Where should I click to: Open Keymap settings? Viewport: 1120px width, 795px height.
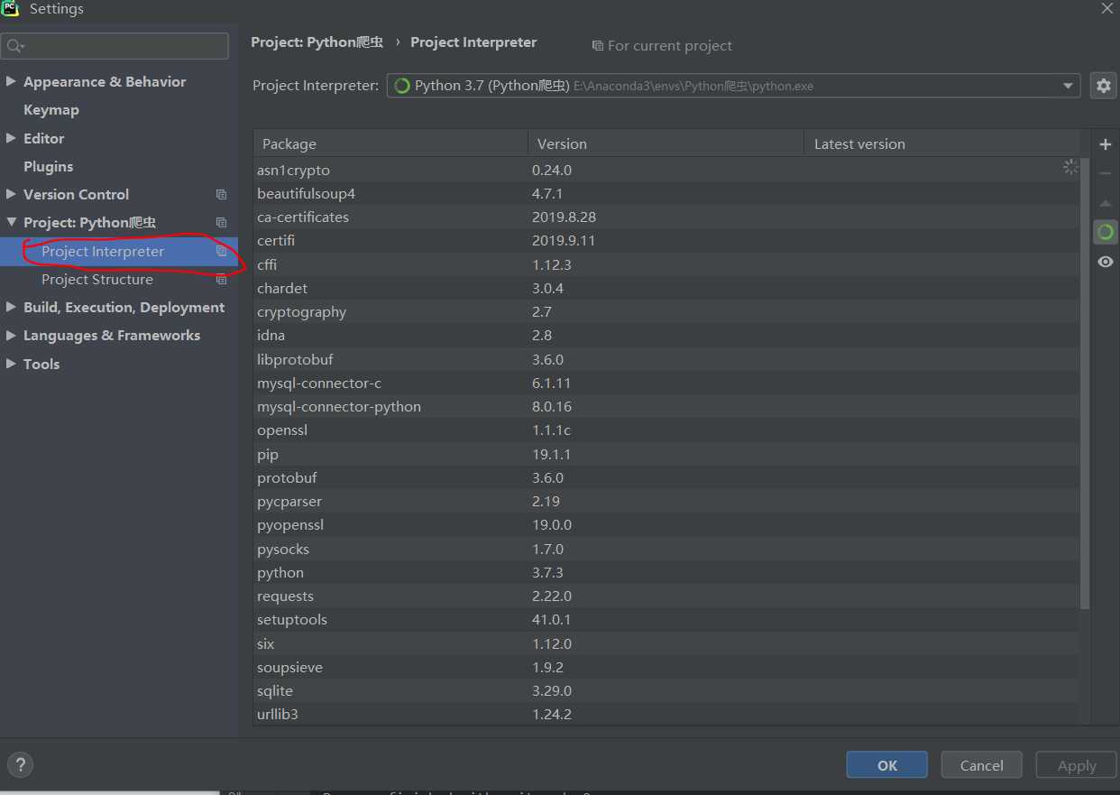(51, 110)
